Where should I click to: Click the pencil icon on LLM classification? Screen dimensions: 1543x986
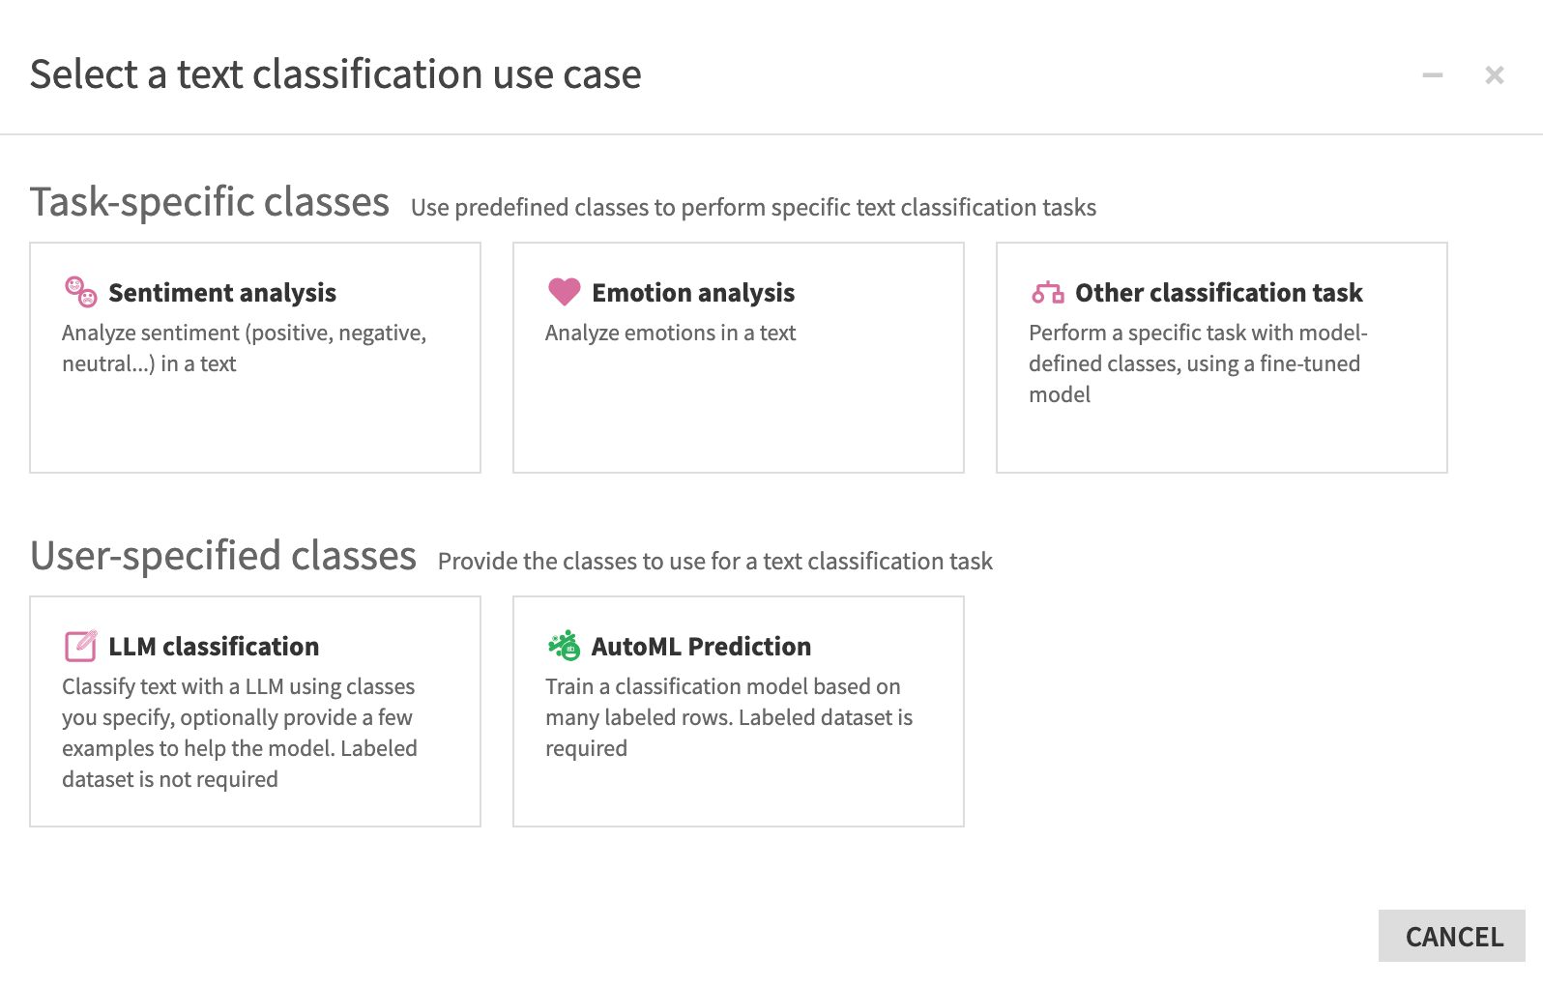(80, 645)
